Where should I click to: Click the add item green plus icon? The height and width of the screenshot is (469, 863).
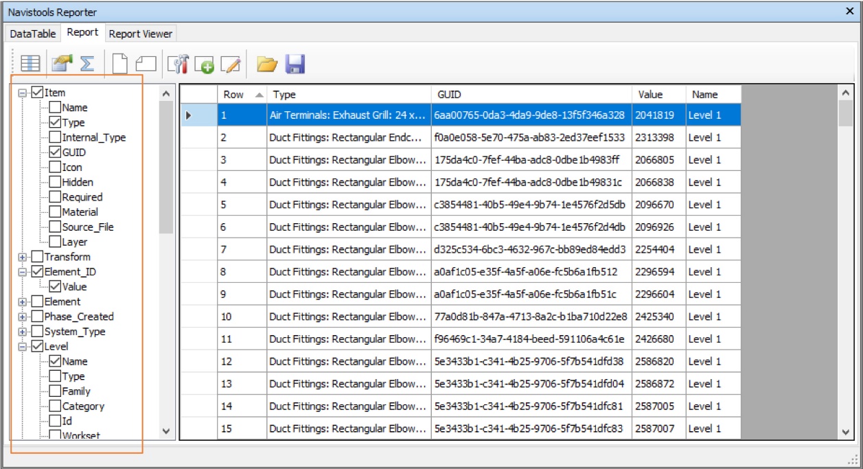[204, 65]
